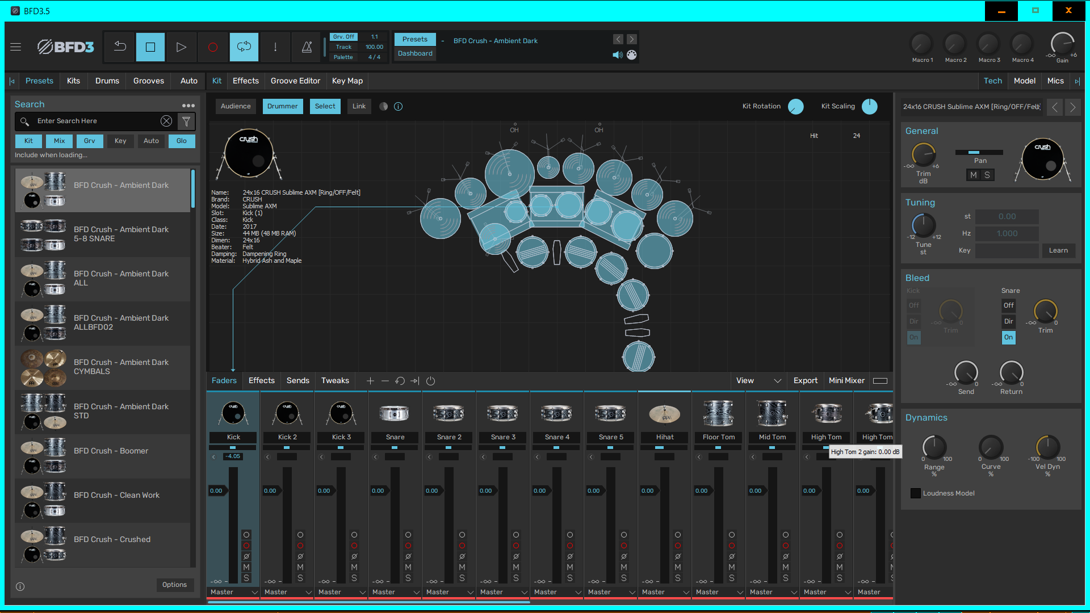Click the Audience view button
The width and height of the screenshot is (1090, 613).
(x=236, y=106)
